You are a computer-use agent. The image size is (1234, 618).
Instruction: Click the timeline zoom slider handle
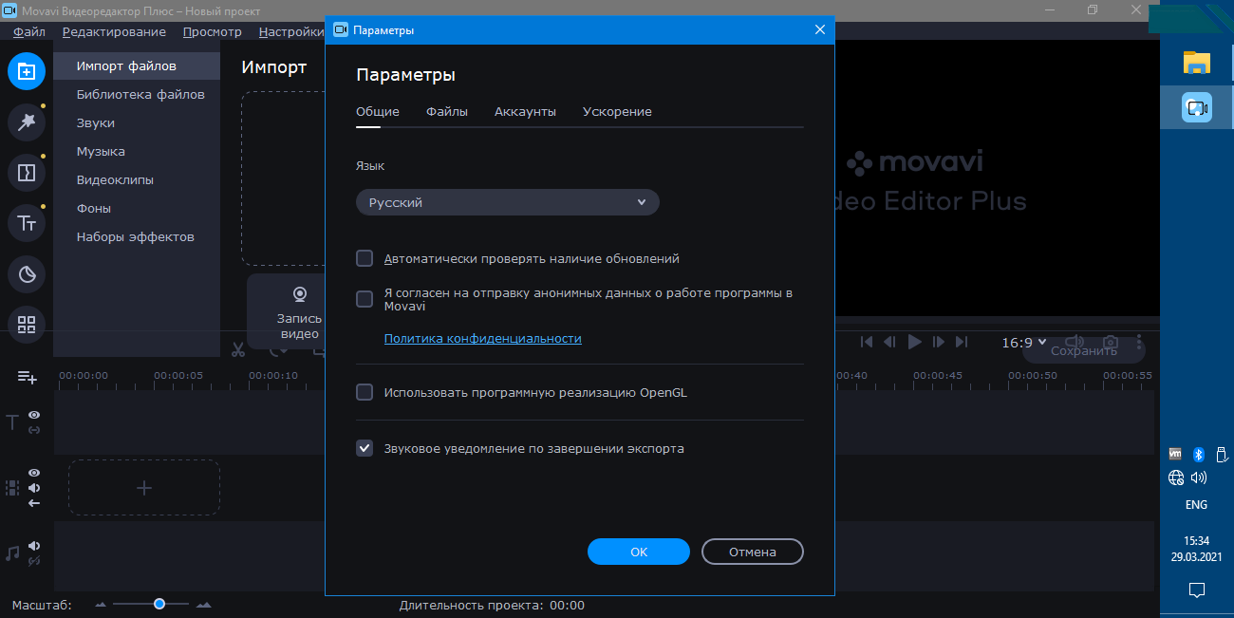tap(159, 604)
